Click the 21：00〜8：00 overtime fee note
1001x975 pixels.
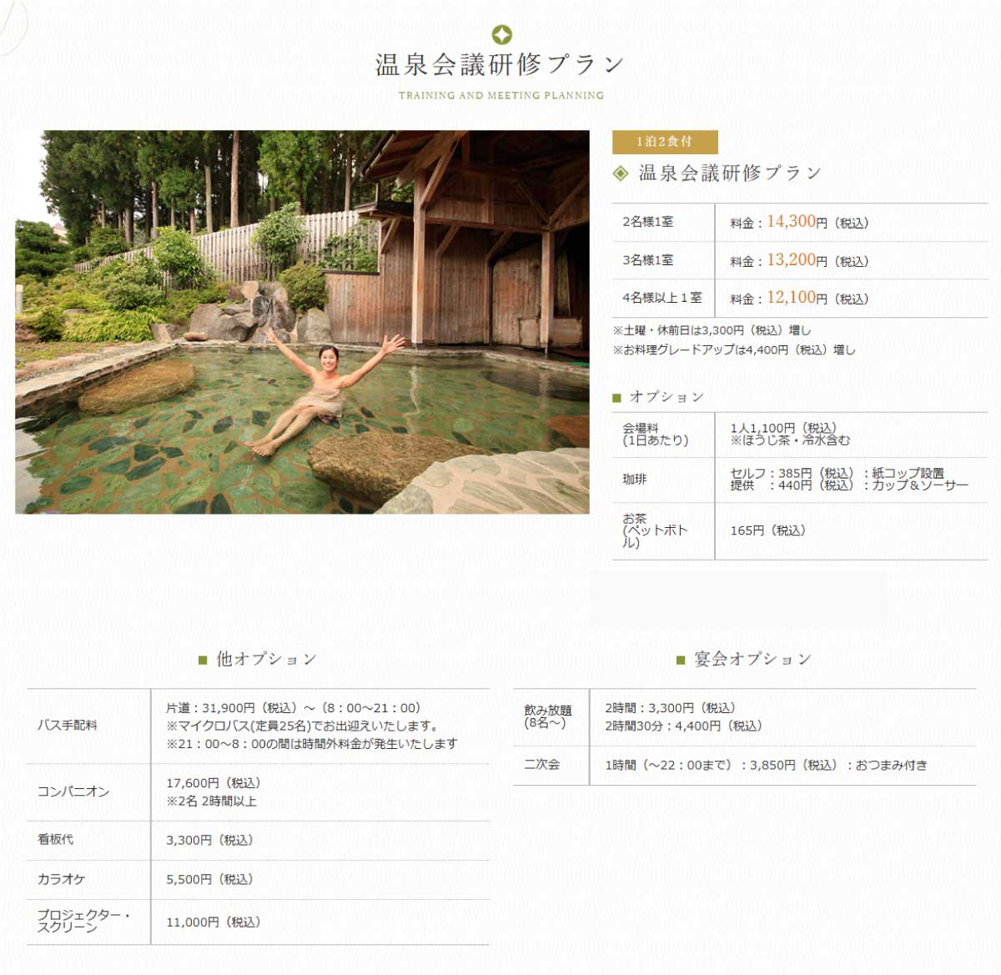pyautogui.click(x=311, y=744)
